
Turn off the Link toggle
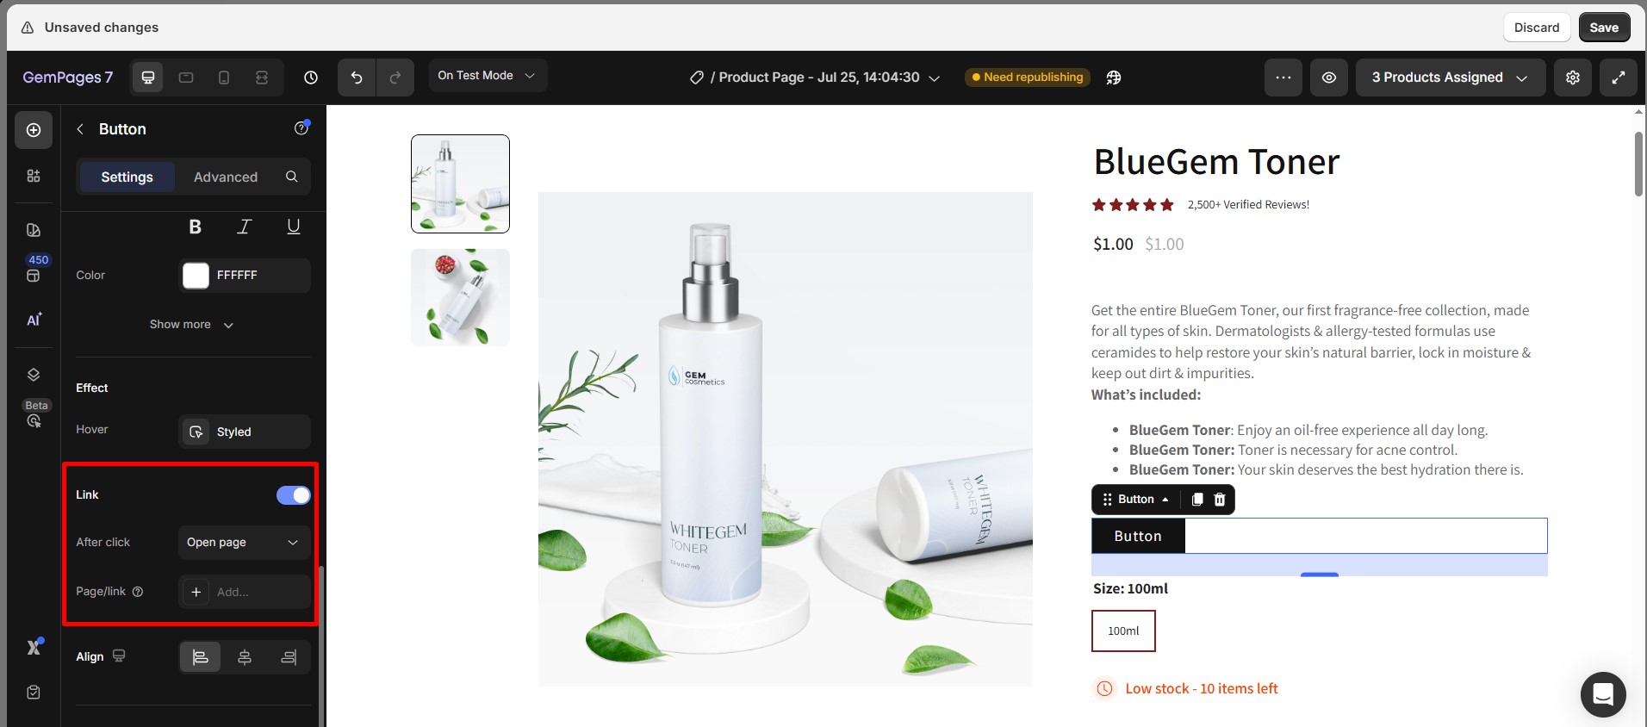click(294, 495)
